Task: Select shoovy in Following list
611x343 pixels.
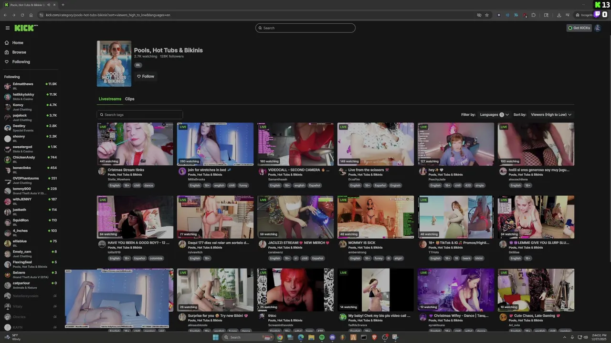Action: tap(30, 138)
